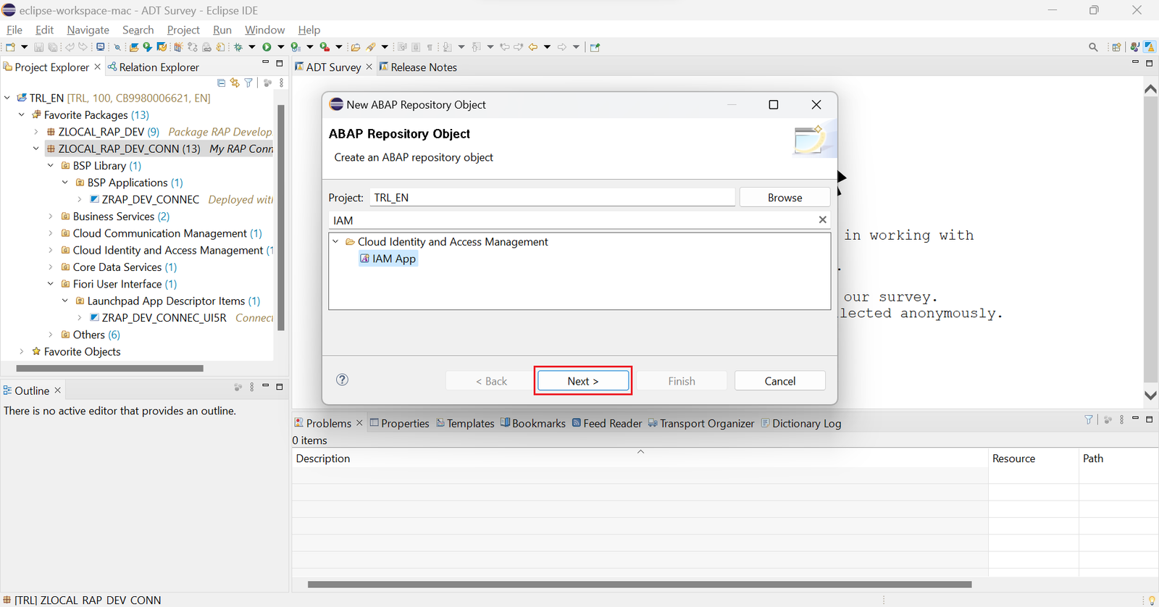Open the Window menu
The height and width of the screenshot is (607, 1159).
click(264, 30)
